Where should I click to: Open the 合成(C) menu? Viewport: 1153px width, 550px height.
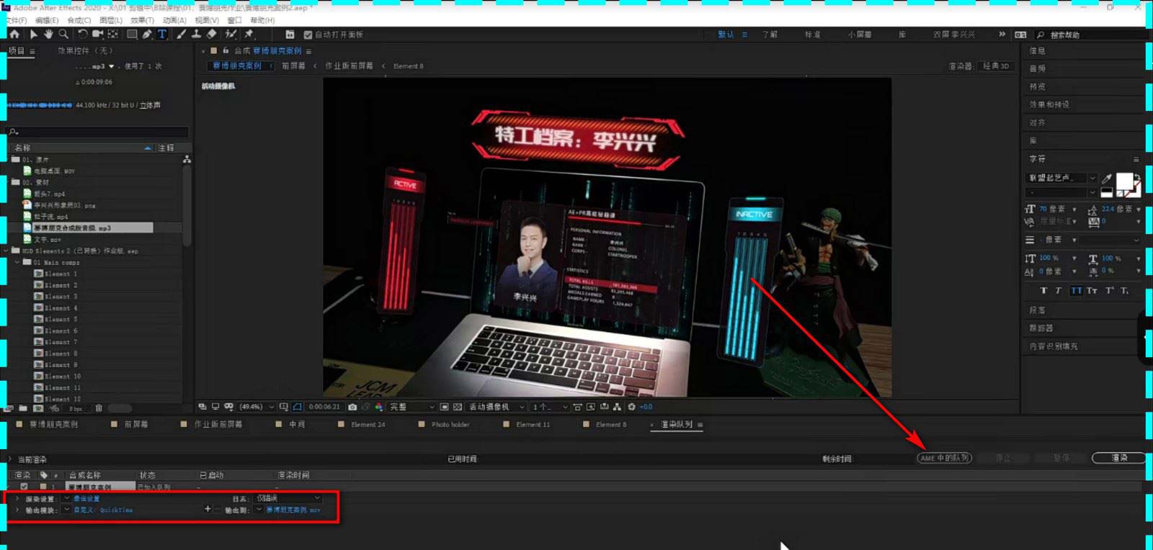tap(79, 20)
